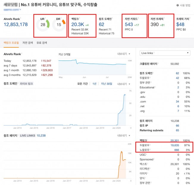Image resolution: width=194 pixels, height=185 pixels.
Task: Open 내보내기 menu for Ahrefs Rank chart
Action: pyautogui.click(x=123, y=54)
